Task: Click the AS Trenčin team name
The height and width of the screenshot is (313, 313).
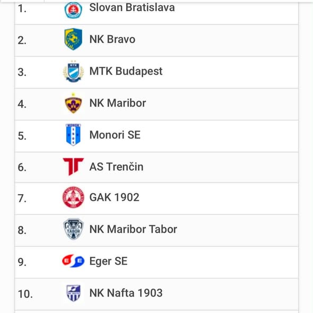Action: click(x=116, y=167)
